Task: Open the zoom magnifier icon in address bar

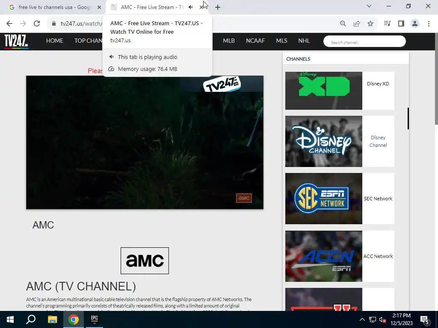Action: [x=343, y=24]
